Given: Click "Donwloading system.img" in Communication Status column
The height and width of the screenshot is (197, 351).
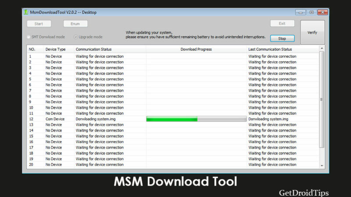Looking at the screenshot, I should (96, 119).
